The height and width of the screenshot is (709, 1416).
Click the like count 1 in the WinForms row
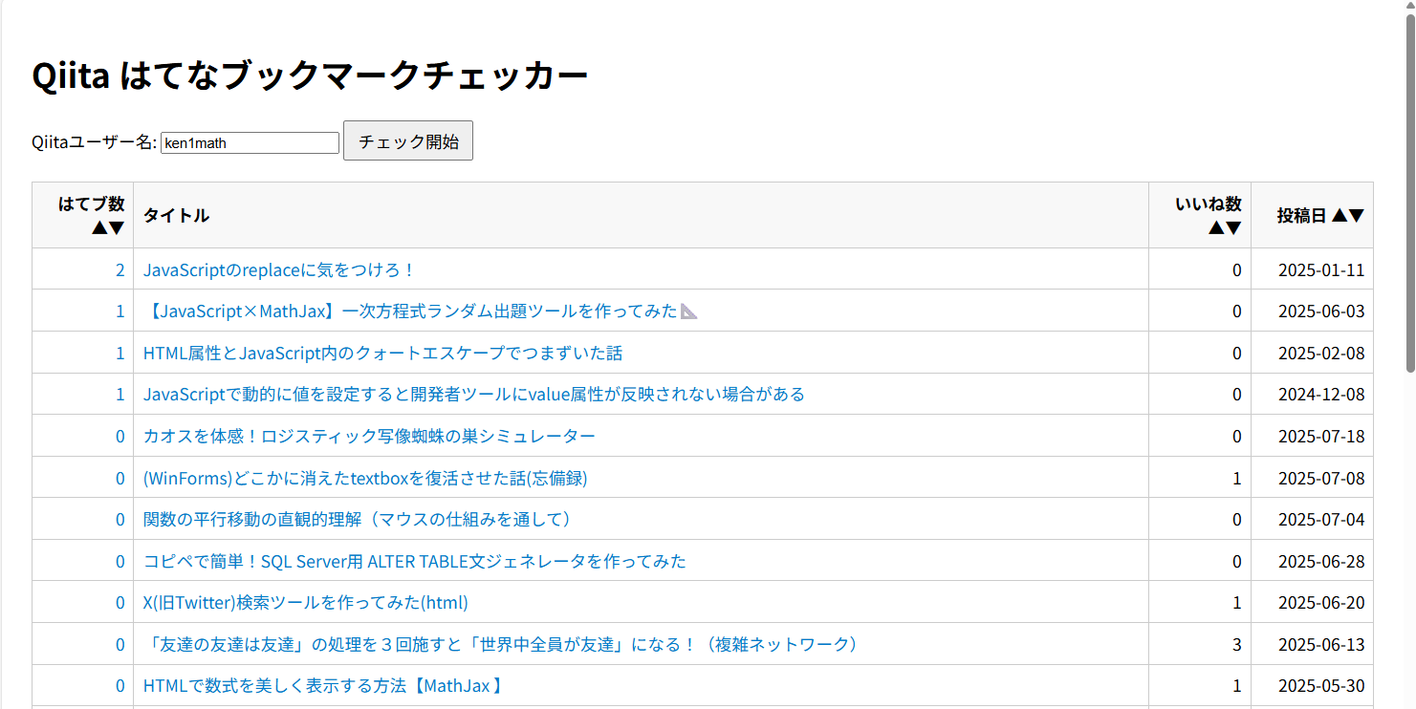pyautogui.click(x=1237, y=478)
